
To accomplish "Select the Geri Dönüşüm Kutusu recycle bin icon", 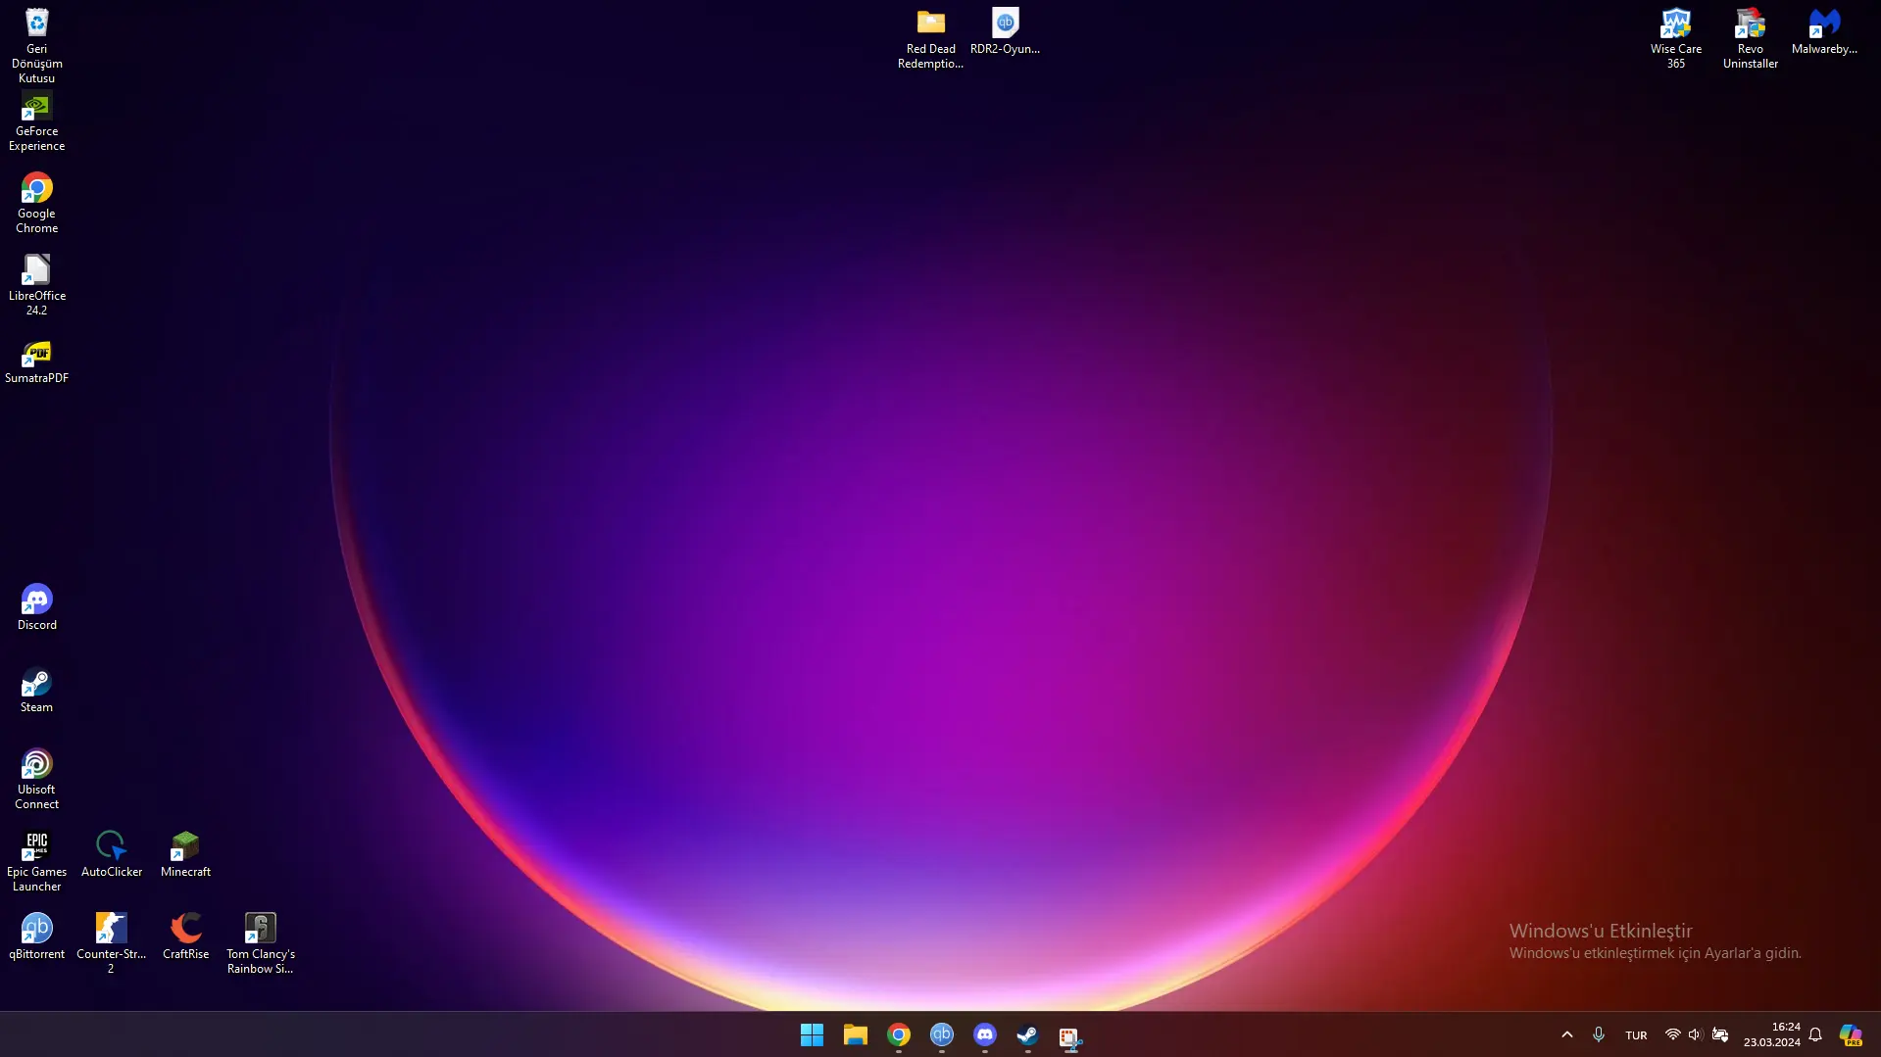I will (x=36, y=44).
